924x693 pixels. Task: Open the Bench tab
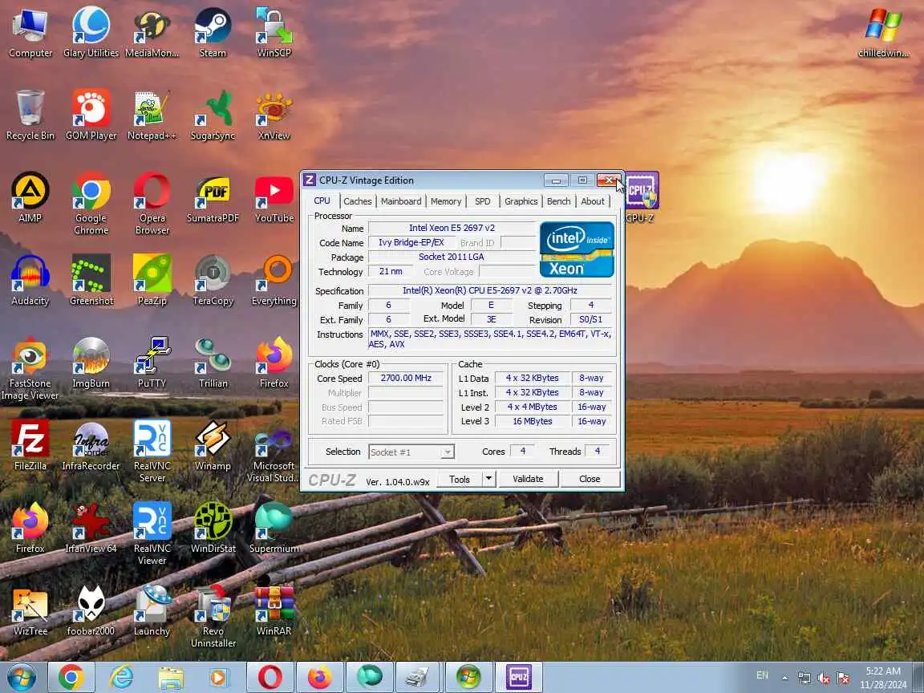point(558,201)
